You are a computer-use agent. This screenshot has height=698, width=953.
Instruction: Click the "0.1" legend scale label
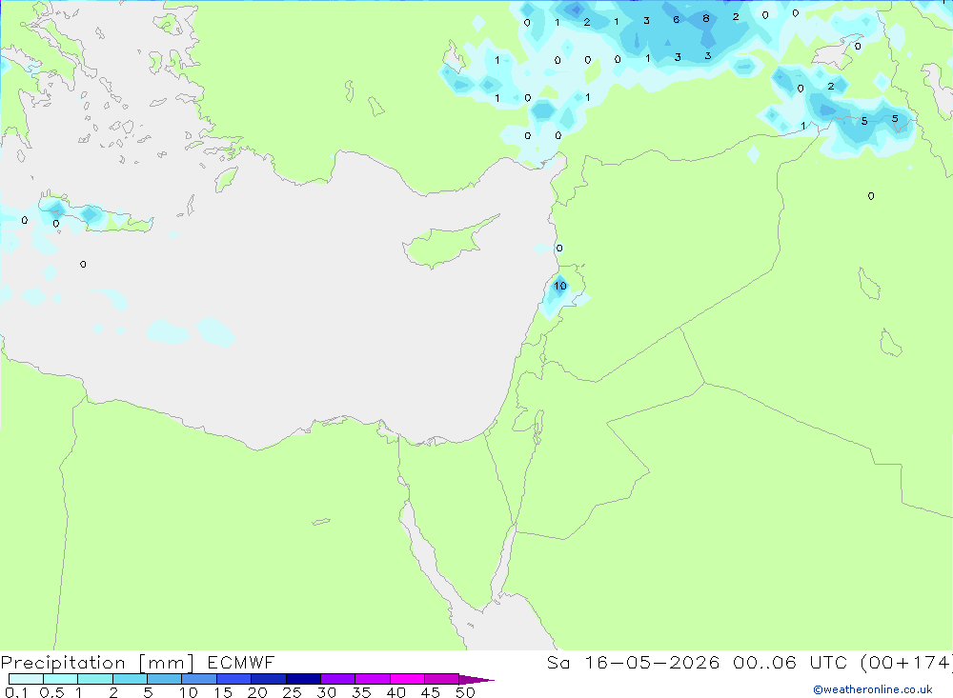pos(16,692)
